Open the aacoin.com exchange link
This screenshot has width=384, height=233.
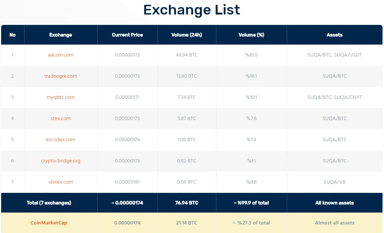60,55
